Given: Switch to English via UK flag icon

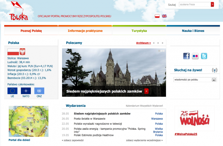Looking at the screenshot, I should [164, 16].
